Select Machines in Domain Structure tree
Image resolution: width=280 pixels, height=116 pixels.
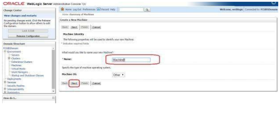[x=16, y=65]
